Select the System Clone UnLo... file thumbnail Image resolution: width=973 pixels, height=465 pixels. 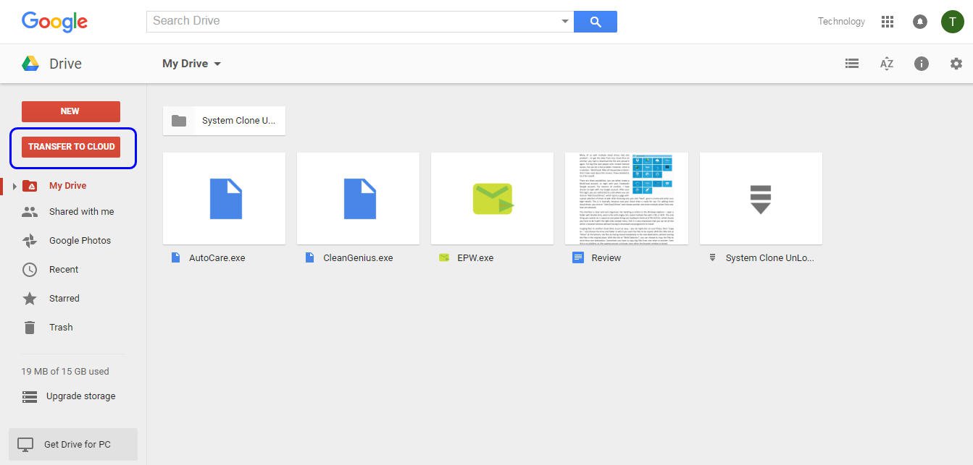761,198
